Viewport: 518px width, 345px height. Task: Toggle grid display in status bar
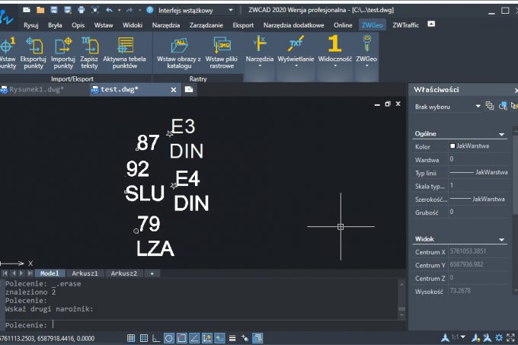[144, 337]
